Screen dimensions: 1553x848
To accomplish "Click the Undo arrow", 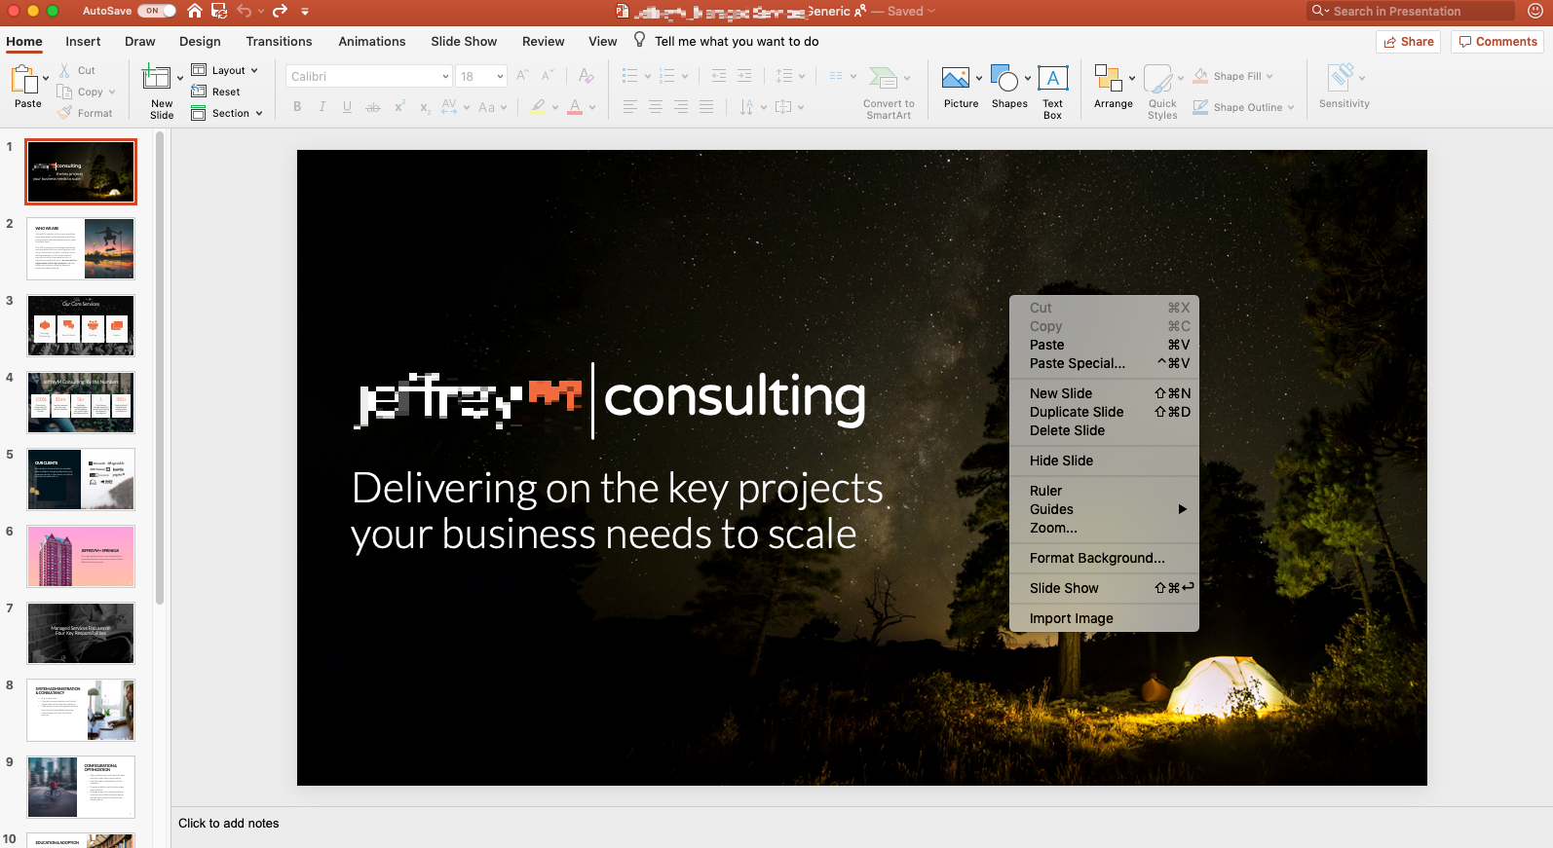I will (x=245, y=11).
